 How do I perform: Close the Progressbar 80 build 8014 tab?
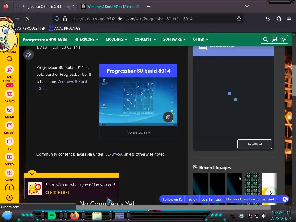(x=73, y=6)
